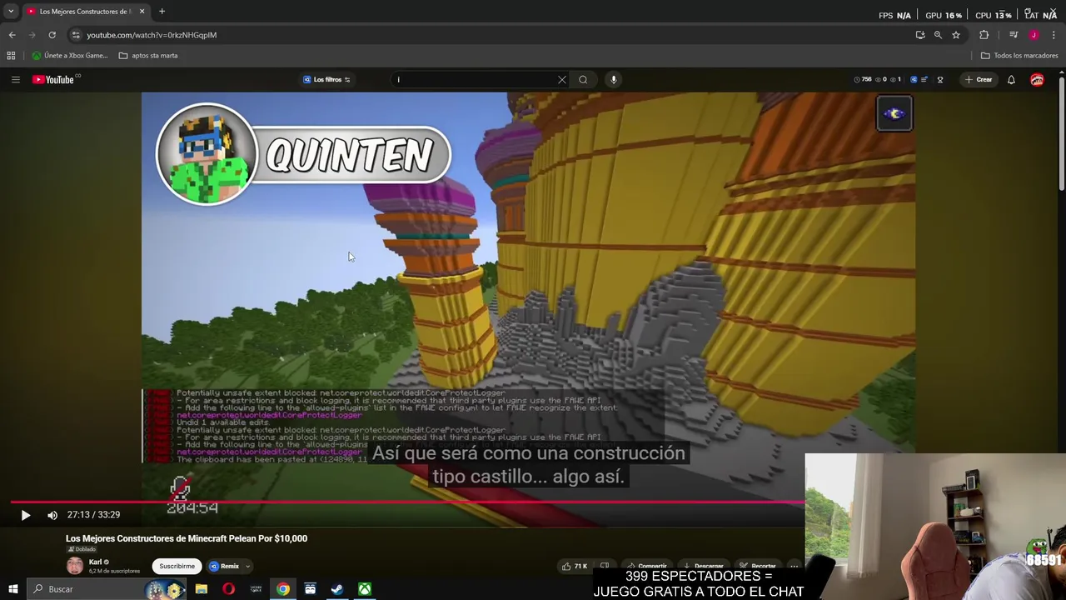Image resolution: width=1066 pixels, height=600 pixels.
Task: Open the Chrome three-dot menu
Action: point(1054,35)
